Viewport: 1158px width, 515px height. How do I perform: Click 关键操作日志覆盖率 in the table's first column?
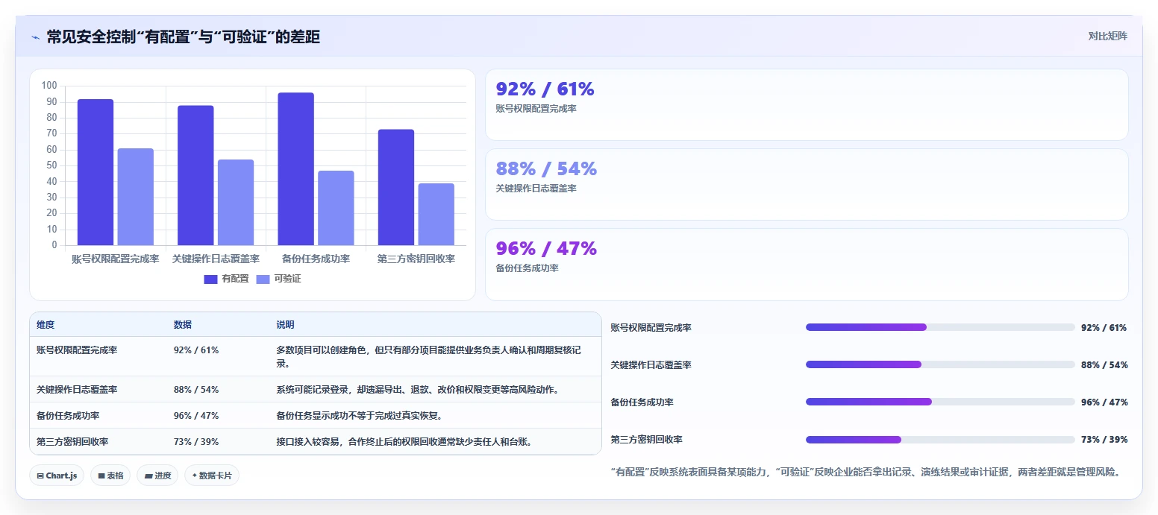coord(77,390)
